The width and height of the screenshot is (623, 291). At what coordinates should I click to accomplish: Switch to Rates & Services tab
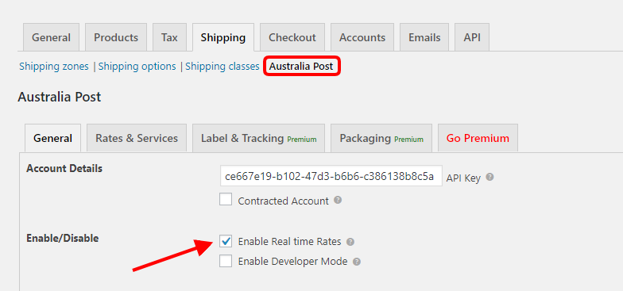137,138
